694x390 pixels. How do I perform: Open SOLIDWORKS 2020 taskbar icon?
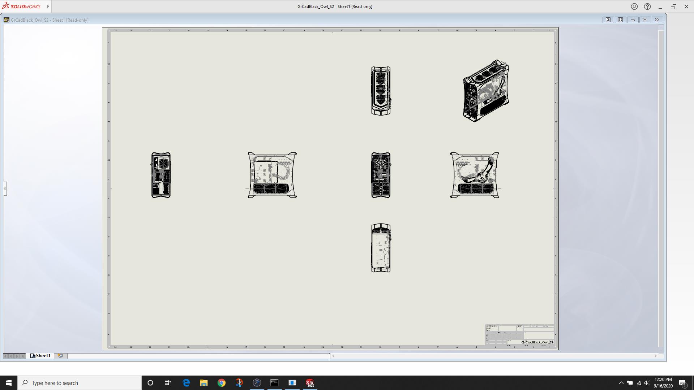[x=310, y=383]
